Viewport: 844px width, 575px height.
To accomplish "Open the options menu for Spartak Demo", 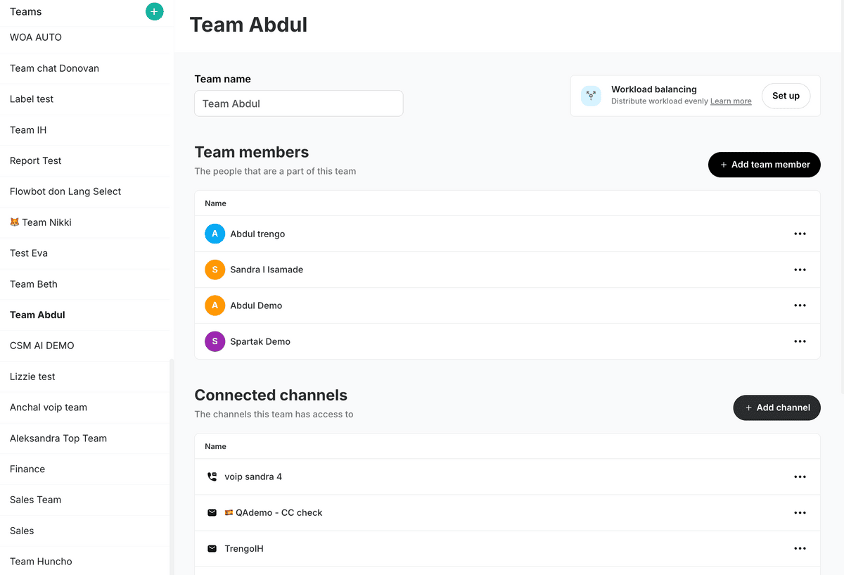I will coord(800,341).
